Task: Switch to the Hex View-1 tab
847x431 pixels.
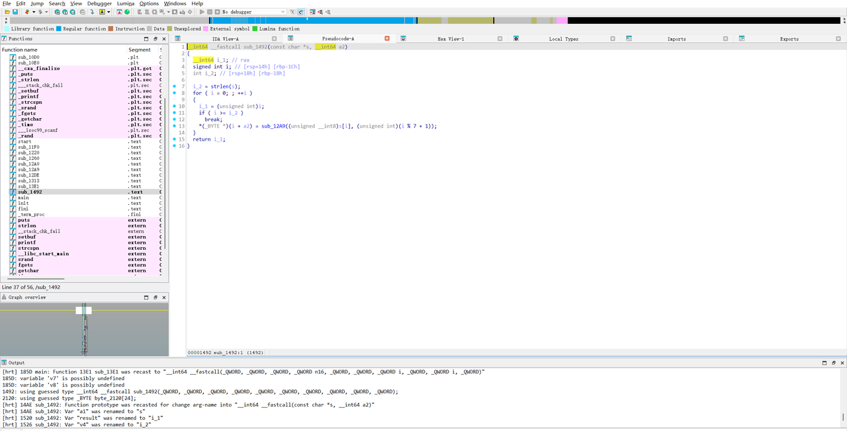Action: (x=451, y=39)
